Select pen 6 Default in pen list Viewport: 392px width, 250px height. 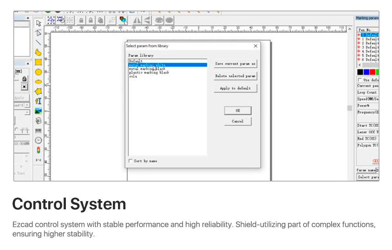(x=368, y=59)
